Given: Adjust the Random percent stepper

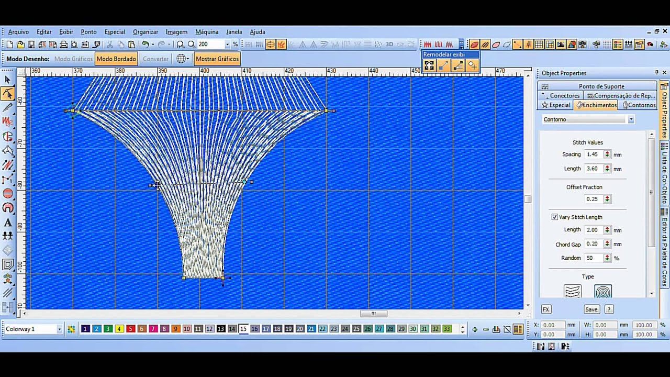Looking at the screenshot, I should pos(607,258).
